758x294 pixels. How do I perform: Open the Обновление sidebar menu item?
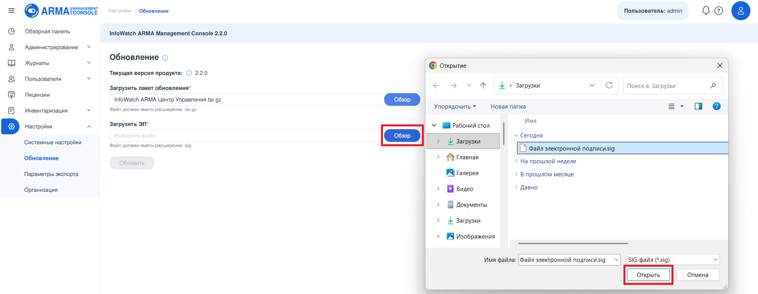point(41,158)
